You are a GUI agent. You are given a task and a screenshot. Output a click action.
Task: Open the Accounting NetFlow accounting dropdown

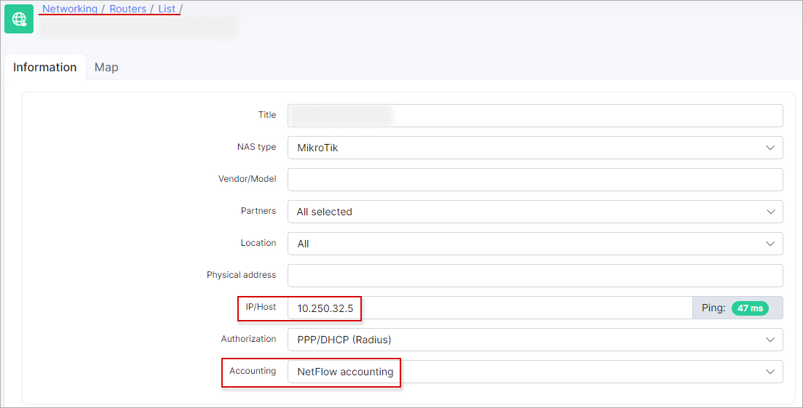tap(535, 372)
